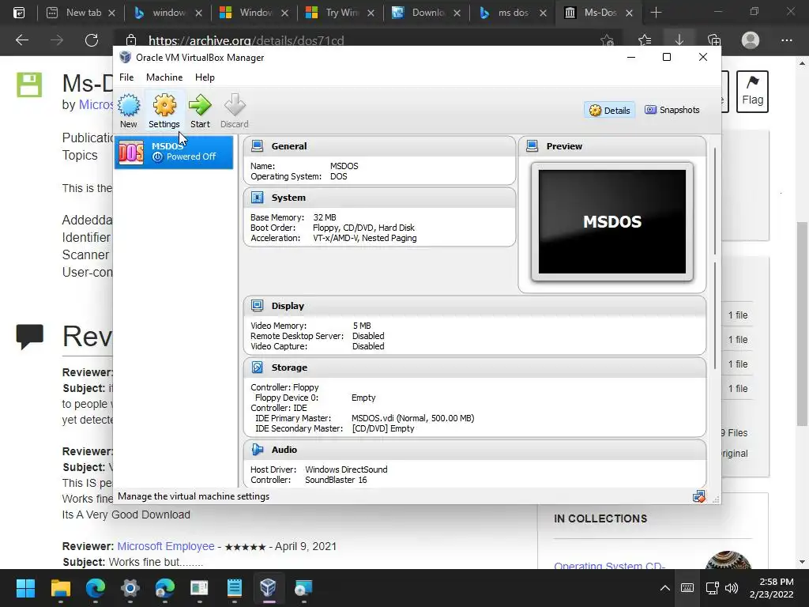809x607 pixels.
Task: Switch to Details view
Action: (609, 111)
